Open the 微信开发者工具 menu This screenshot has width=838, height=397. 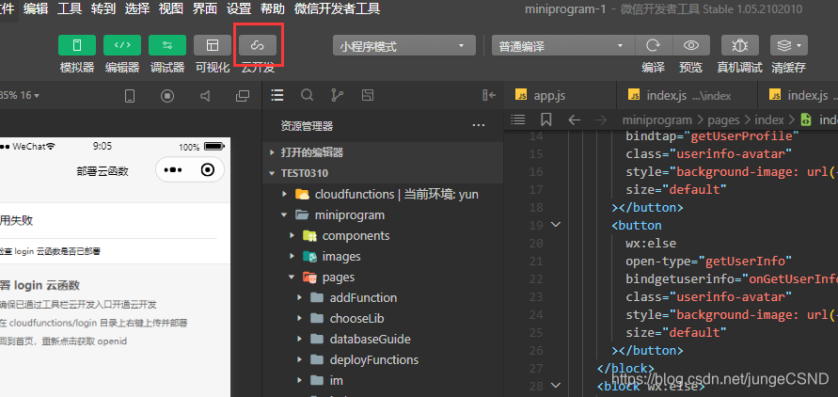click(338, 8)
